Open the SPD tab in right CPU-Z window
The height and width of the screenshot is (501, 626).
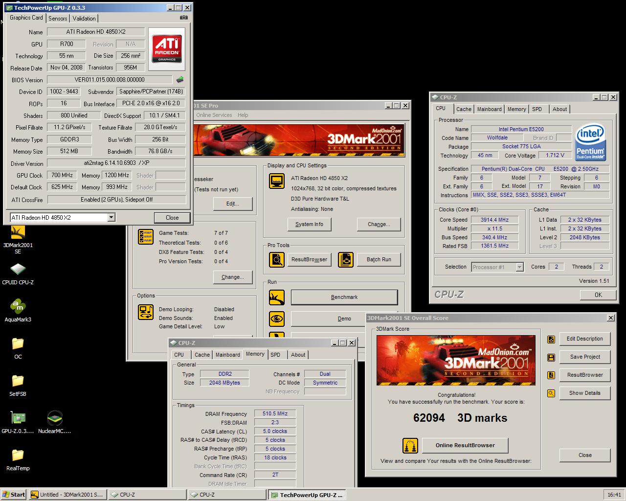(537, 109)
